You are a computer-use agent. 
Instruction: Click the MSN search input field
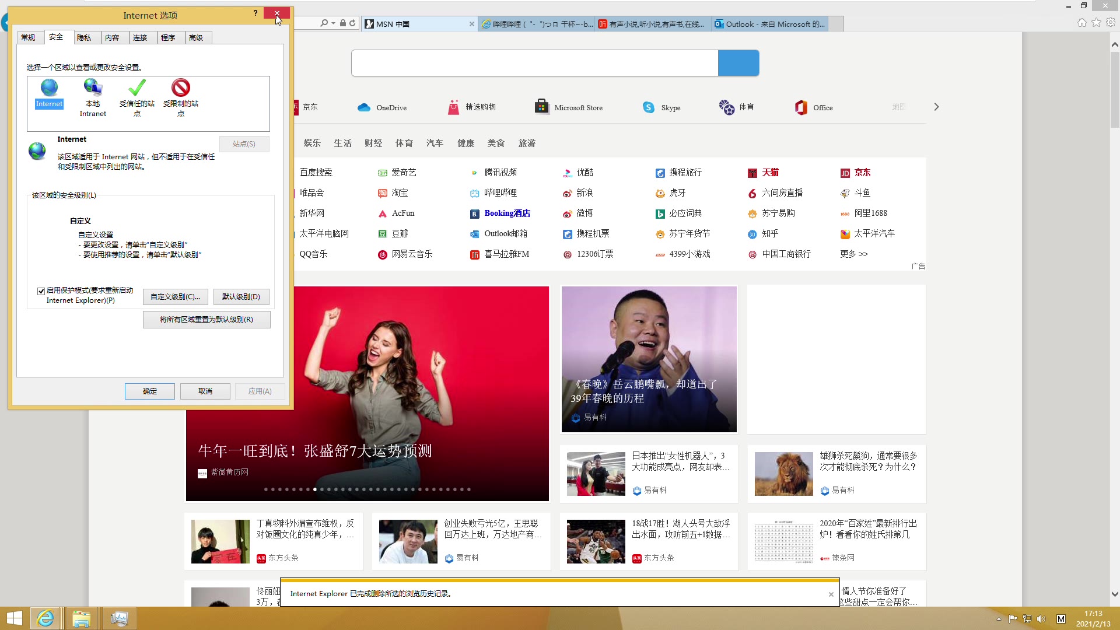tap(534, 63)
